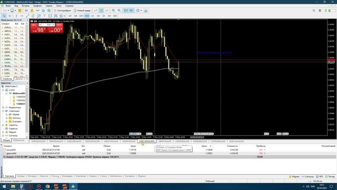Open dropdown arrow next to clock icon
Viewport: 337px width, 190px height.
click(x=141, y=11)
